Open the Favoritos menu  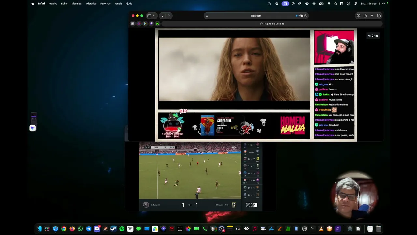point(106,4)
